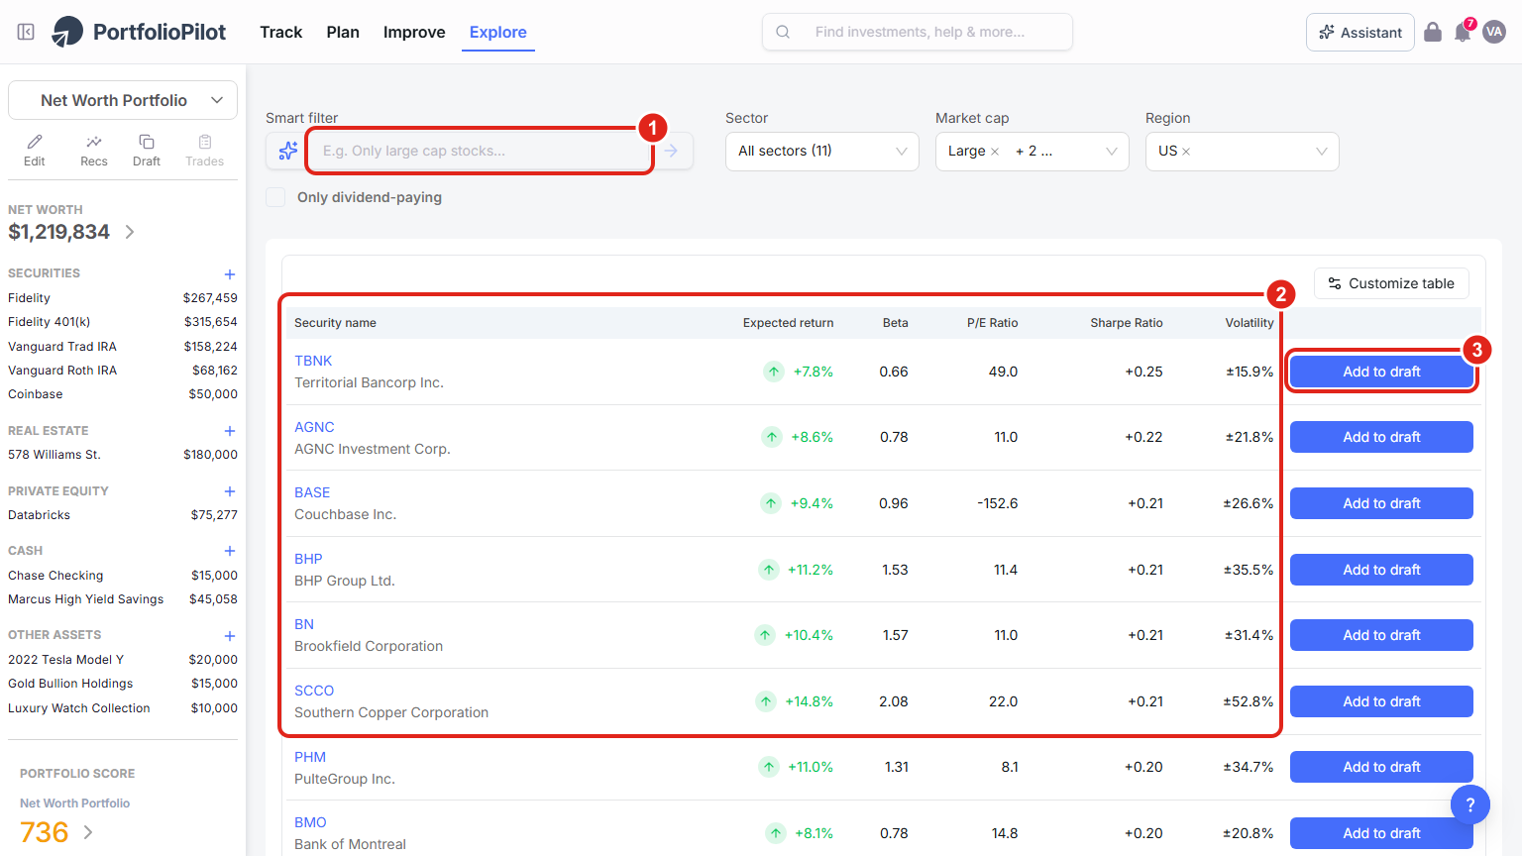Viewport: 1522px width, 856px height.
Task: Select the Vanguard Roth IRA account
Action: (x=123, y=371)
